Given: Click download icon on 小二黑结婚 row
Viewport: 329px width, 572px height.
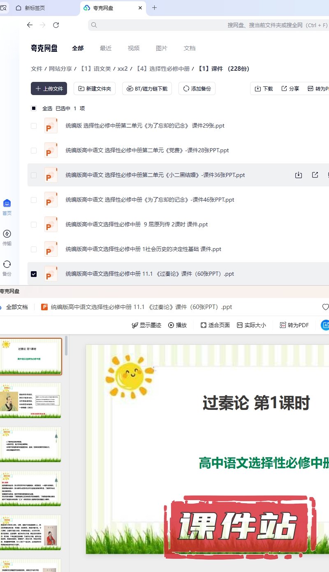Looking at the screenshot, I should click(299, 175).
